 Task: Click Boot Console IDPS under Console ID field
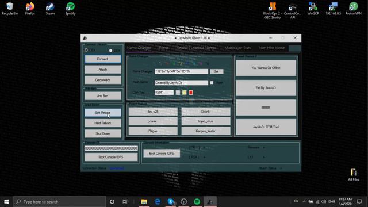(111, 157)
